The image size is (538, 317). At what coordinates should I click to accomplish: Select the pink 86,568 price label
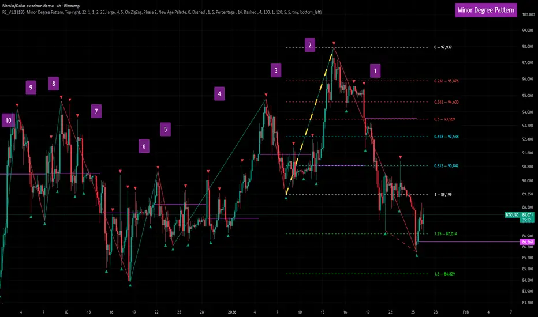(x=528, y=241)
